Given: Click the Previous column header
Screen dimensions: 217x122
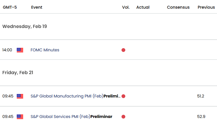Looking at the screenshot, I should (x=206, y=7).
